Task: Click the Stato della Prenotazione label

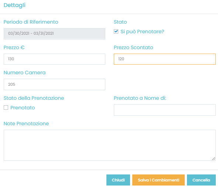Action: click(34, 98)
